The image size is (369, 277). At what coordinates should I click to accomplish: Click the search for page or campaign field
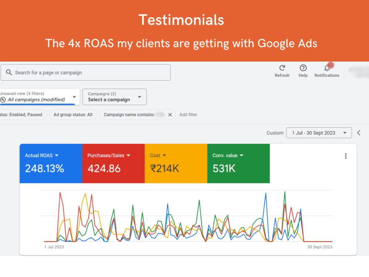point(86,72)
